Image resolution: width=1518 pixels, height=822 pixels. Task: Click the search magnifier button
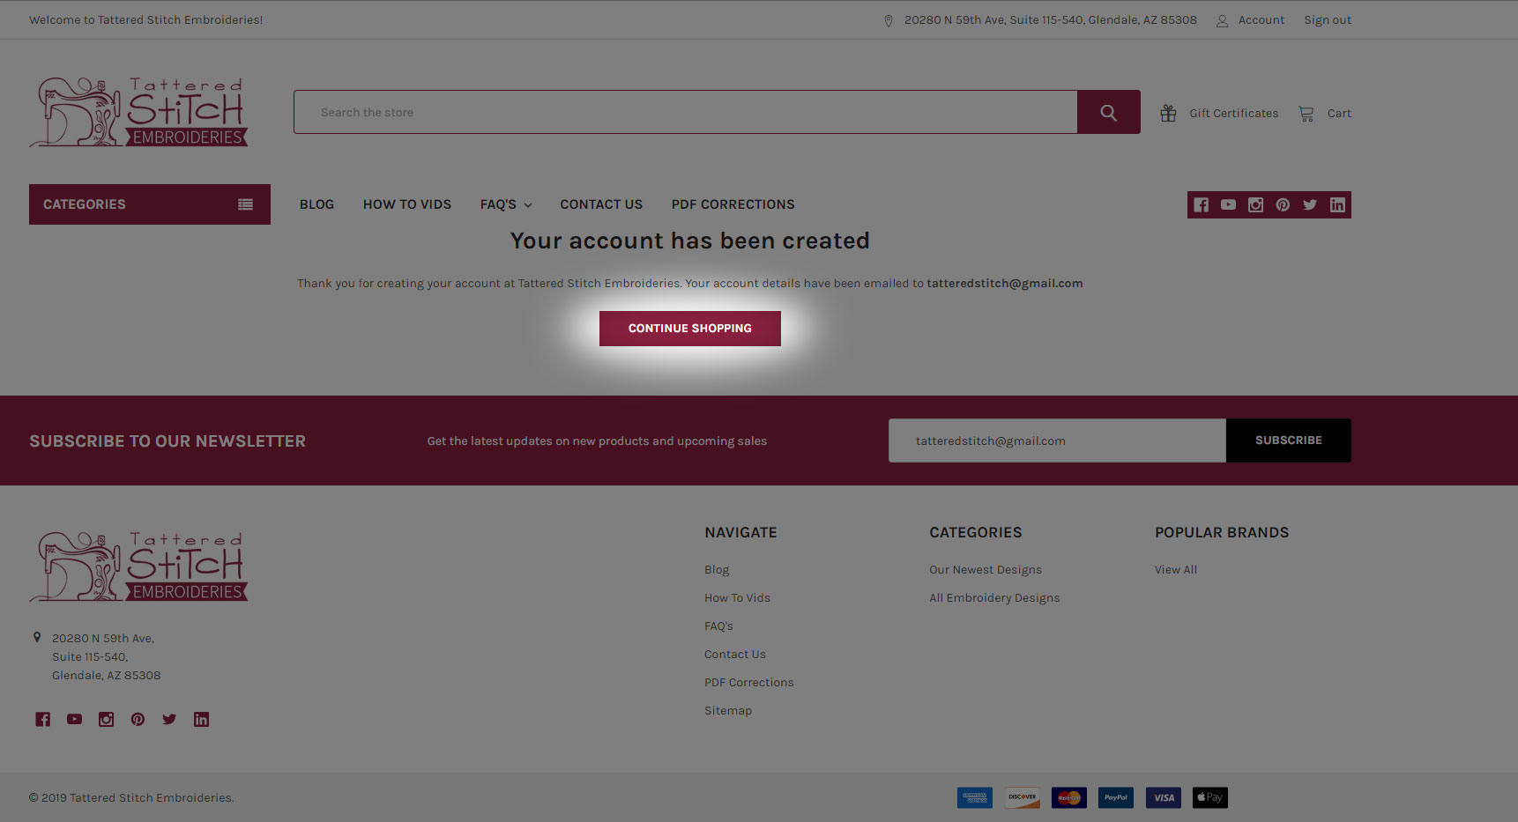[x=1108, y=113]
